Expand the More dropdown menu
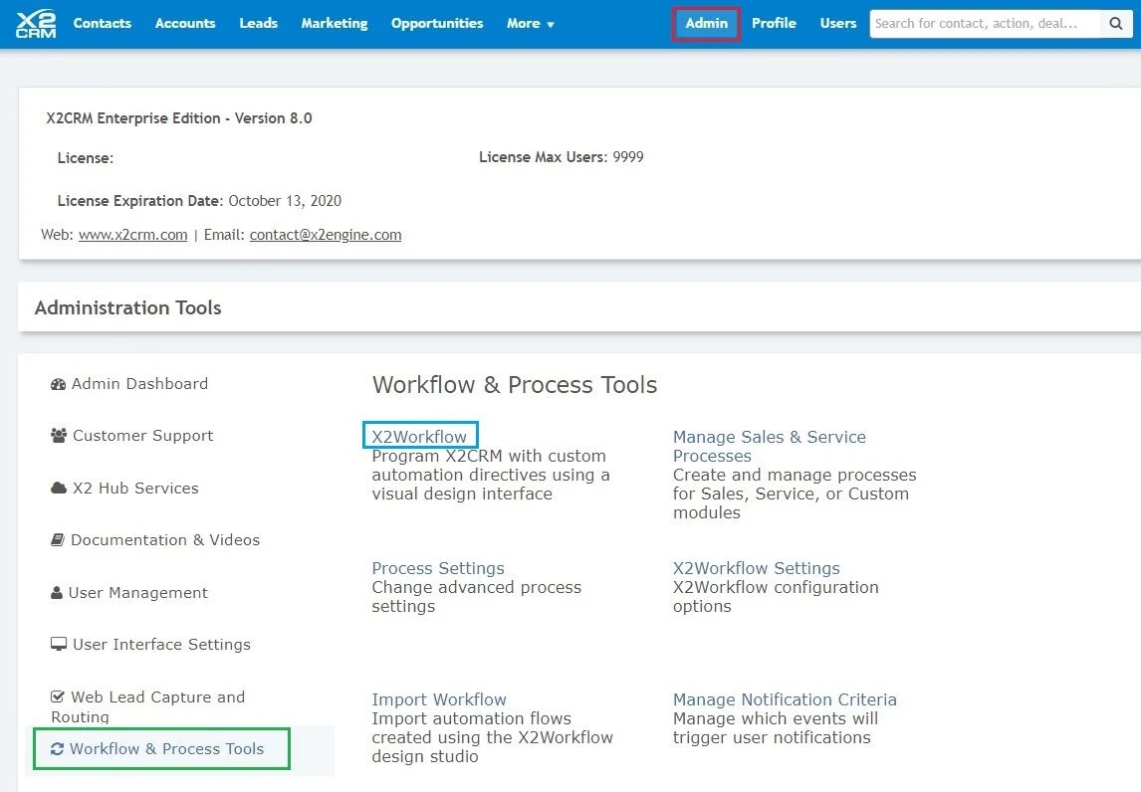 (x=531, y=23)
